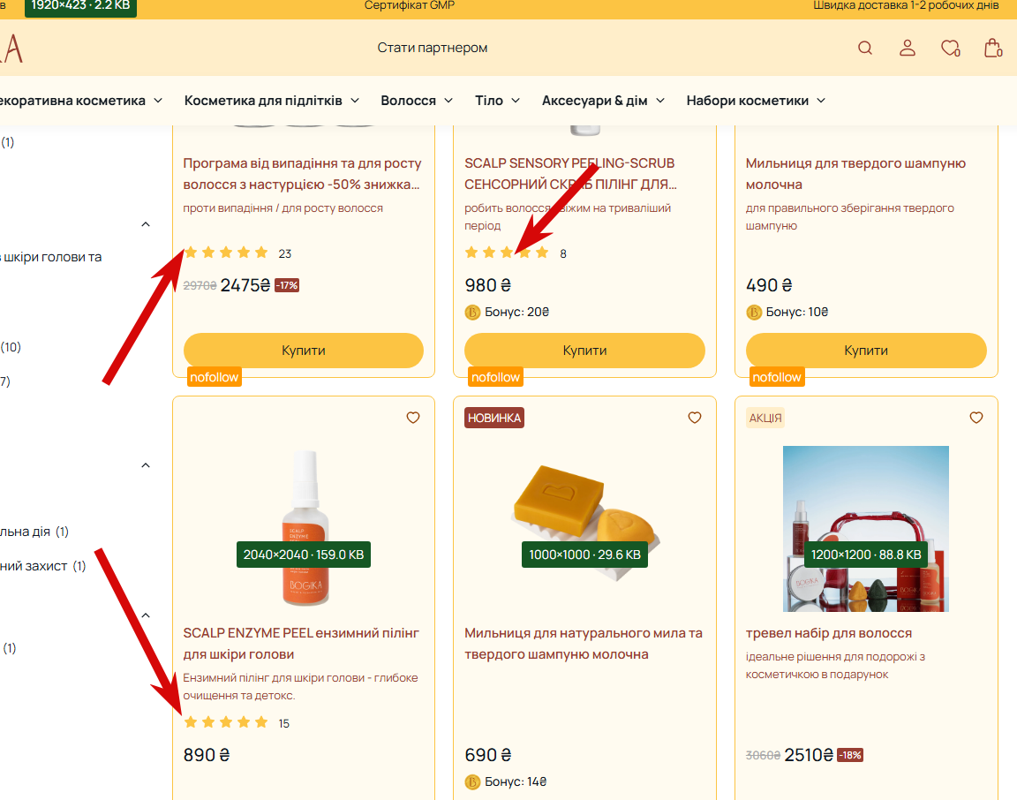Expand Набори косметики menu

[756, 101]
